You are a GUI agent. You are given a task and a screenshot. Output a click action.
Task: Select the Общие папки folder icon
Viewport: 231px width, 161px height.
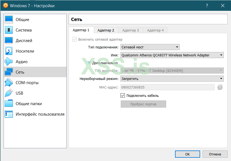(9, 104)
